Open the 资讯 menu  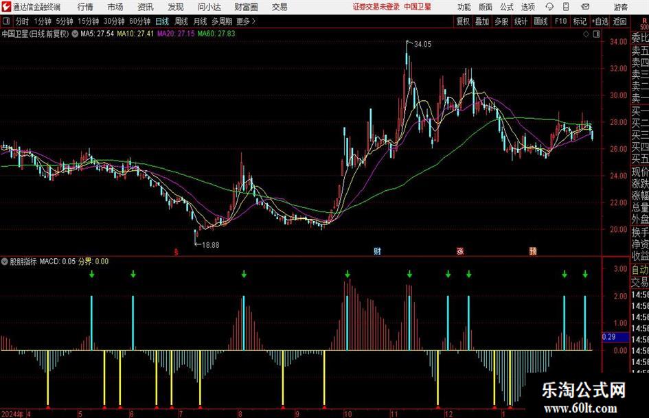tap(146, 7)
